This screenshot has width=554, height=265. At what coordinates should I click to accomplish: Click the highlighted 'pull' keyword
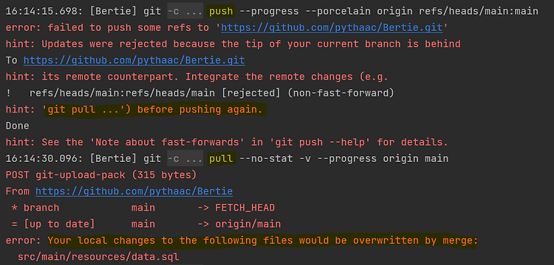[221, 159]
